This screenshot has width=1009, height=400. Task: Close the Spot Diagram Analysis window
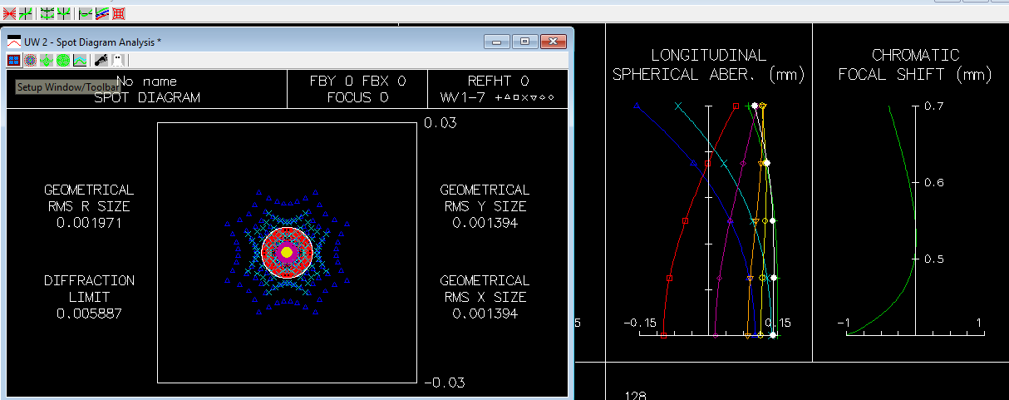(552, 41)
